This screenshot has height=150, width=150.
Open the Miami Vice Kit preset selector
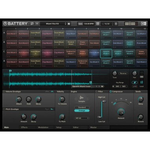point(55,24)
